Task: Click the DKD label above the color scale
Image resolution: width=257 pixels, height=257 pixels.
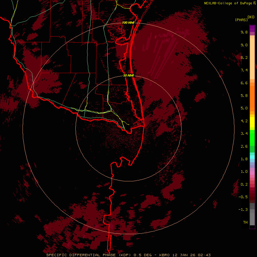Action: [251, 17]
